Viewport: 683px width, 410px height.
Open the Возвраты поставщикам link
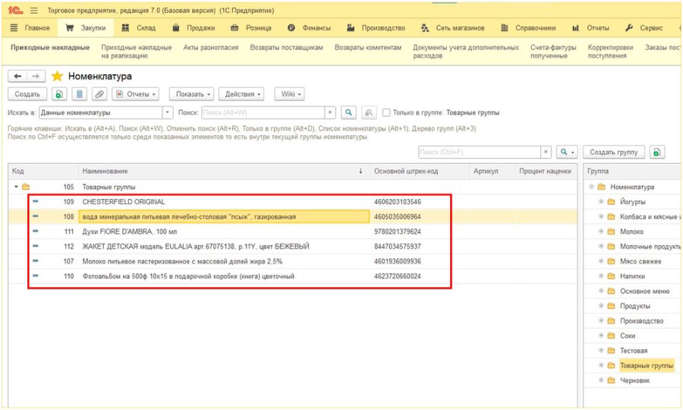tap(287, 48)
